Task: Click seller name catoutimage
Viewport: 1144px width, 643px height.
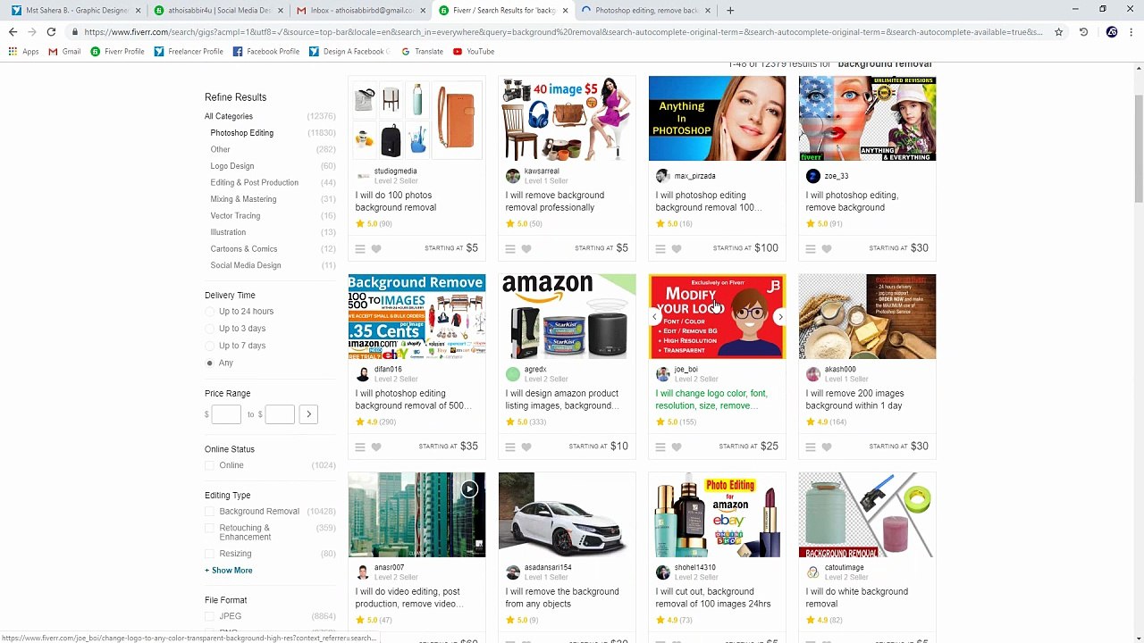Action: point(844,567)
